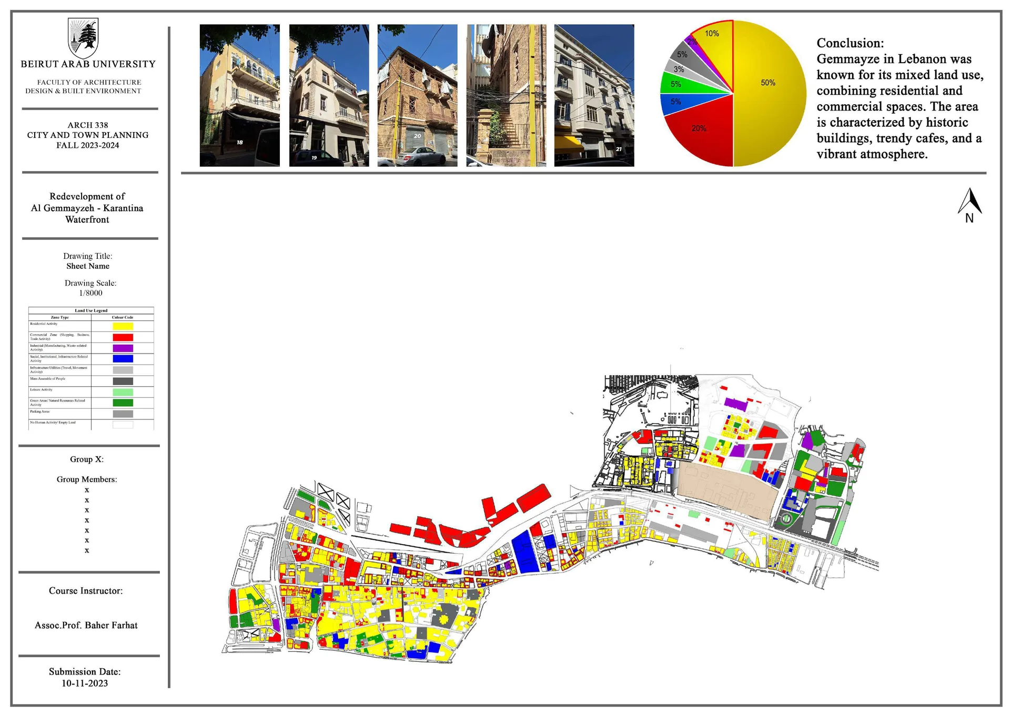Image resolution: width=1010 pixels, height=714 pixels.
Task: Open building photo numbered 19
Action: click(329, 95)
